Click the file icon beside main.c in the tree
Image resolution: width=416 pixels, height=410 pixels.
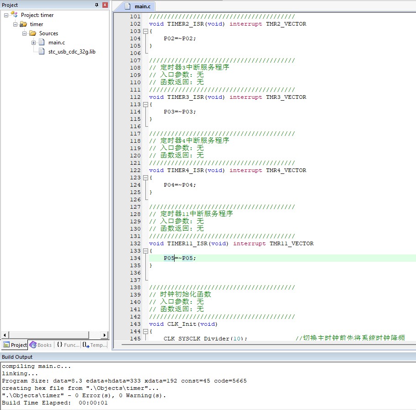point(42,42)
